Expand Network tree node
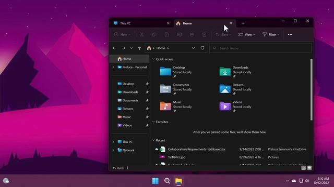 (113, 150)
